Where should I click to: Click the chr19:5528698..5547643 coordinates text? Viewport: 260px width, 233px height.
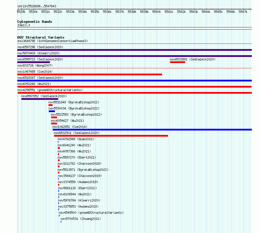[x=37, y=6]
